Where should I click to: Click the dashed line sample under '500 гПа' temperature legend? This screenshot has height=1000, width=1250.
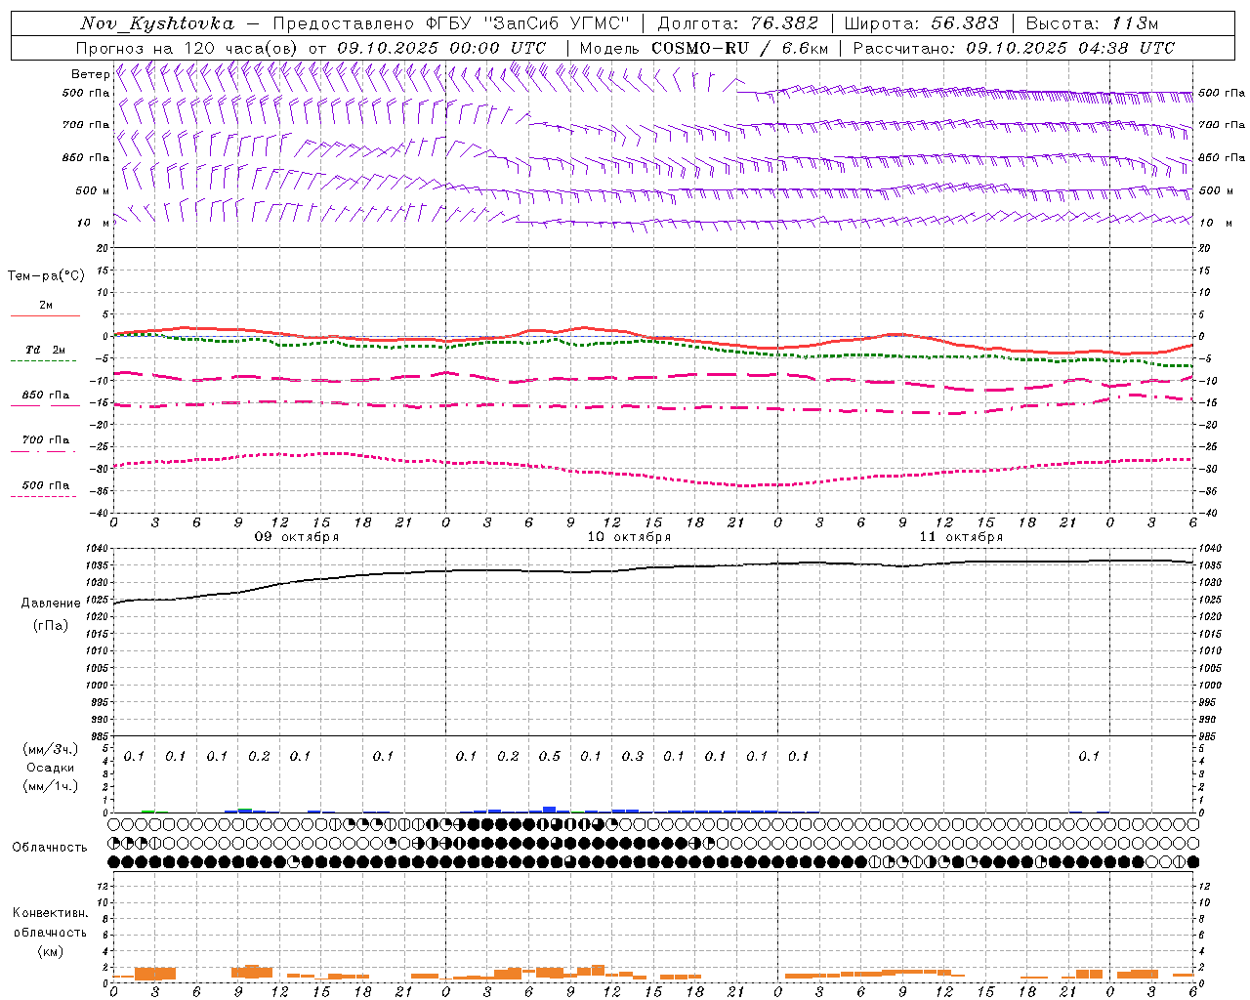[43, 497]
